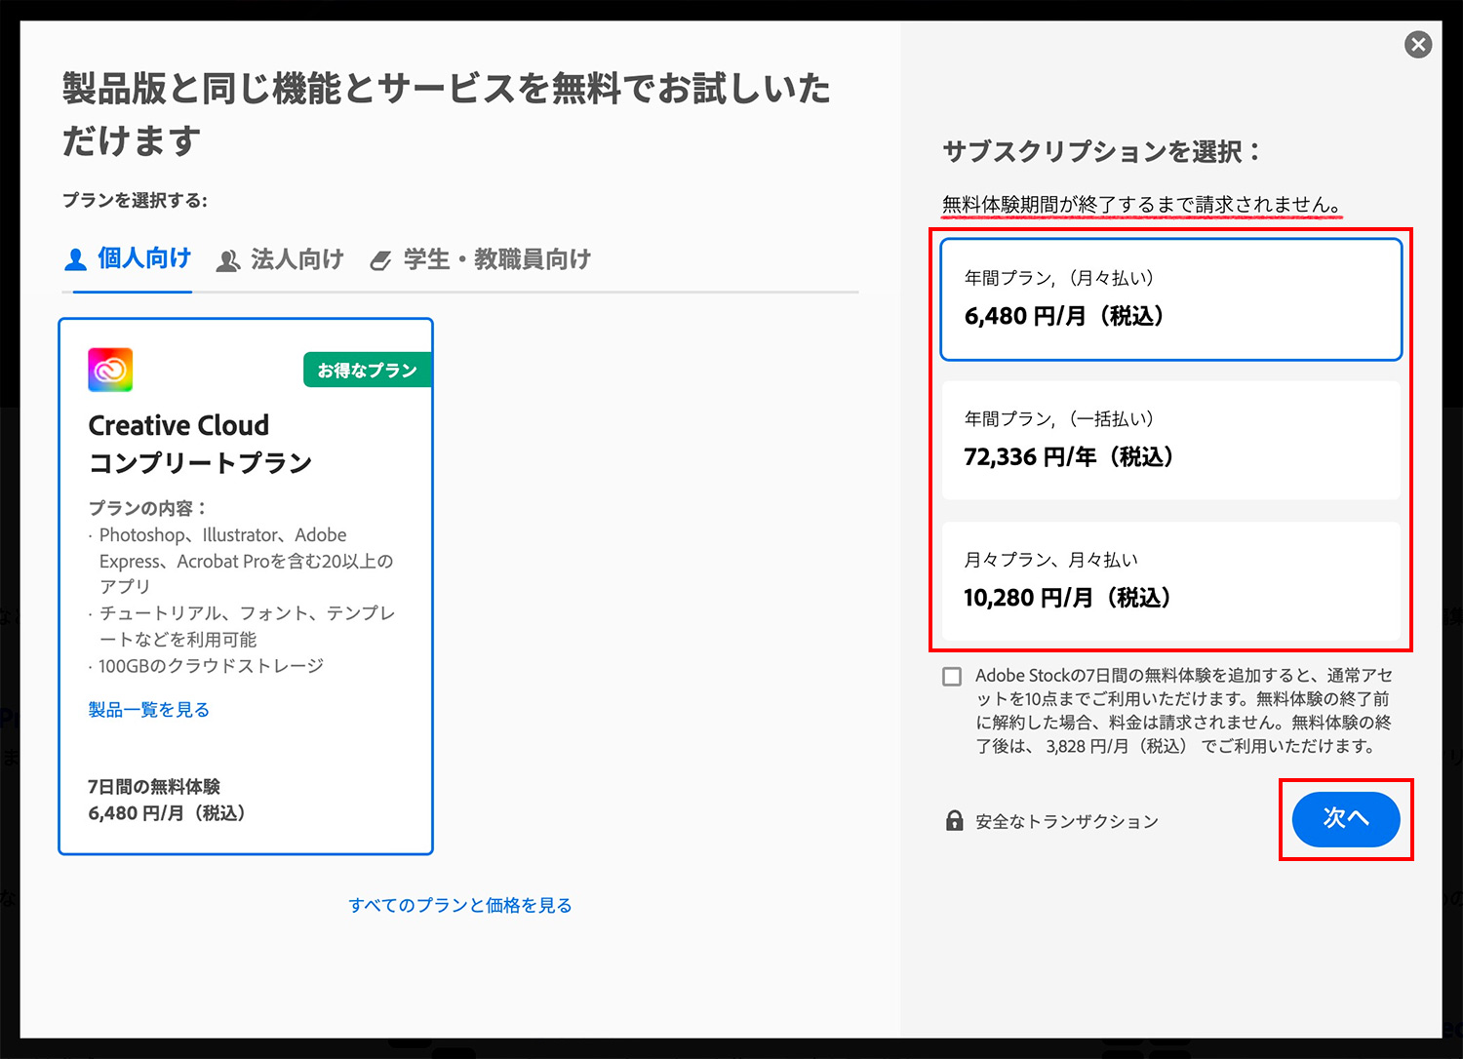
Task: Enable the Adobe Stock free trial checkbox
Action: [952, 677]
